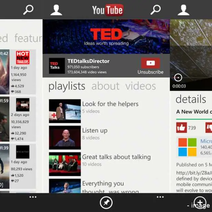Click the '10,356,829 views' text
Viewport: 212px width, 212px height.
[20, 124]
